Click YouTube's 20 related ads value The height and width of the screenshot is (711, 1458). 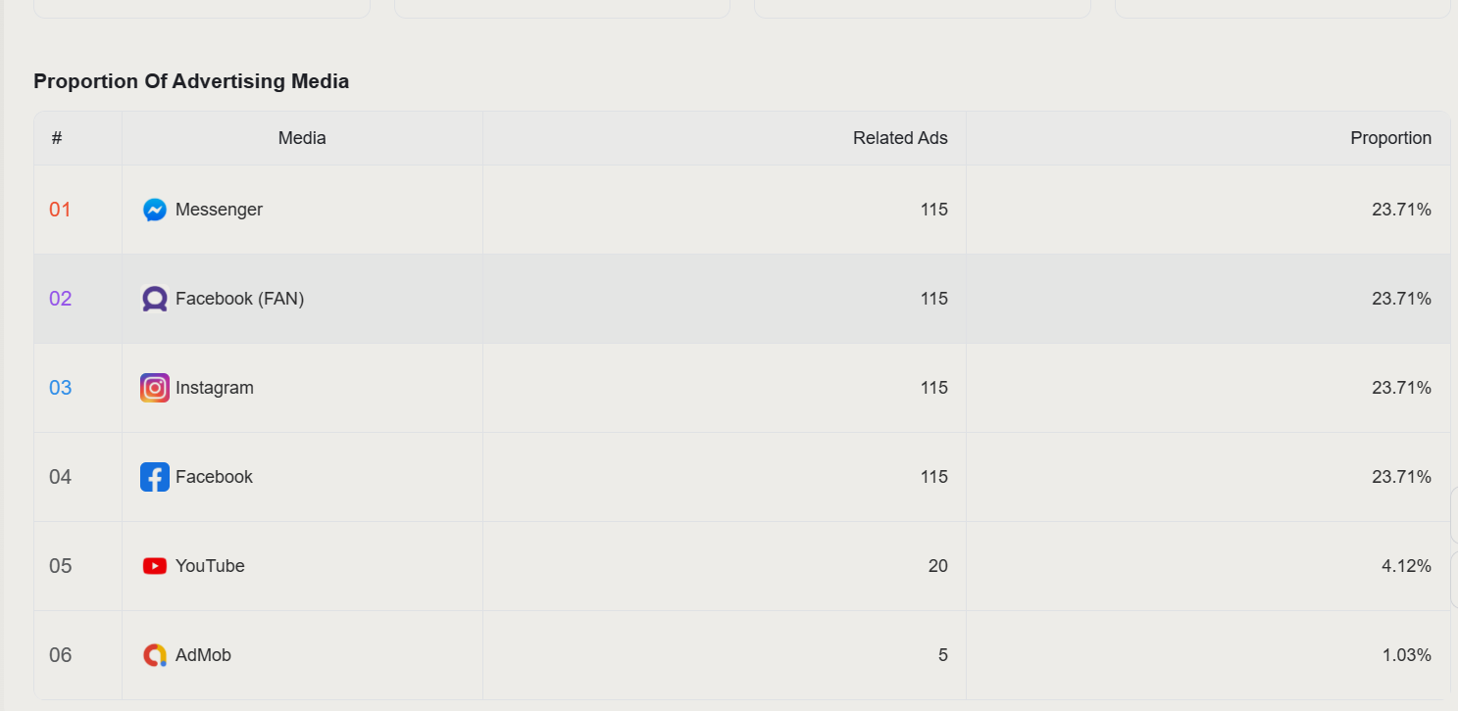(937, 566)
